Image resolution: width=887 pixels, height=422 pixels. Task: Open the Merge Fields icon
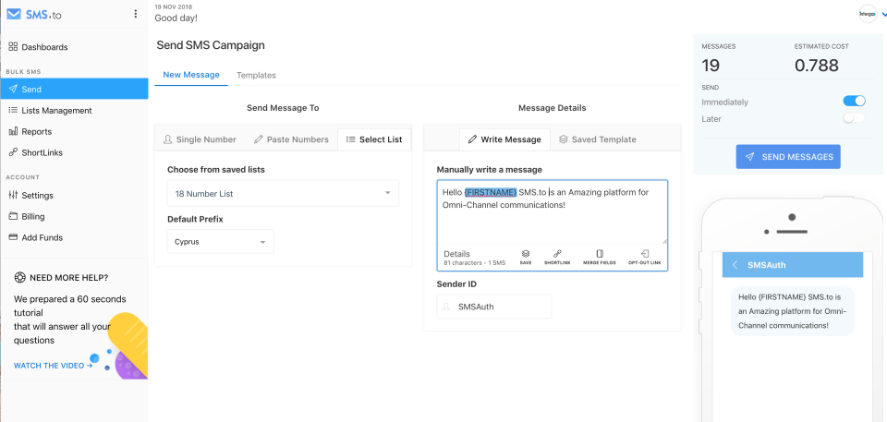[599, 255]
